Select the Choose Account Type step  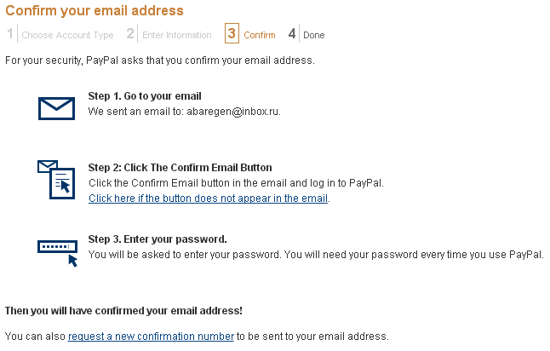tap(67, 35)
